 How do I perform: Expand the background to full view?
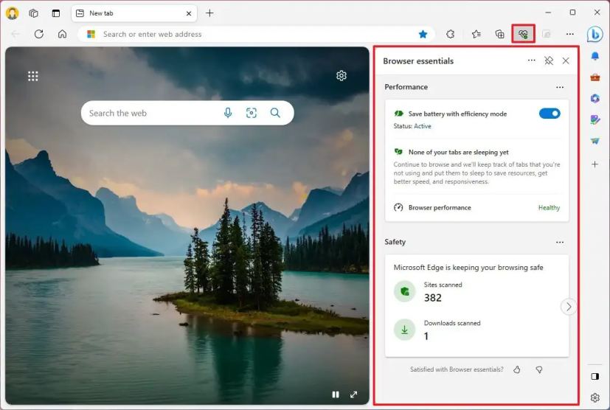tap(353, 395)
